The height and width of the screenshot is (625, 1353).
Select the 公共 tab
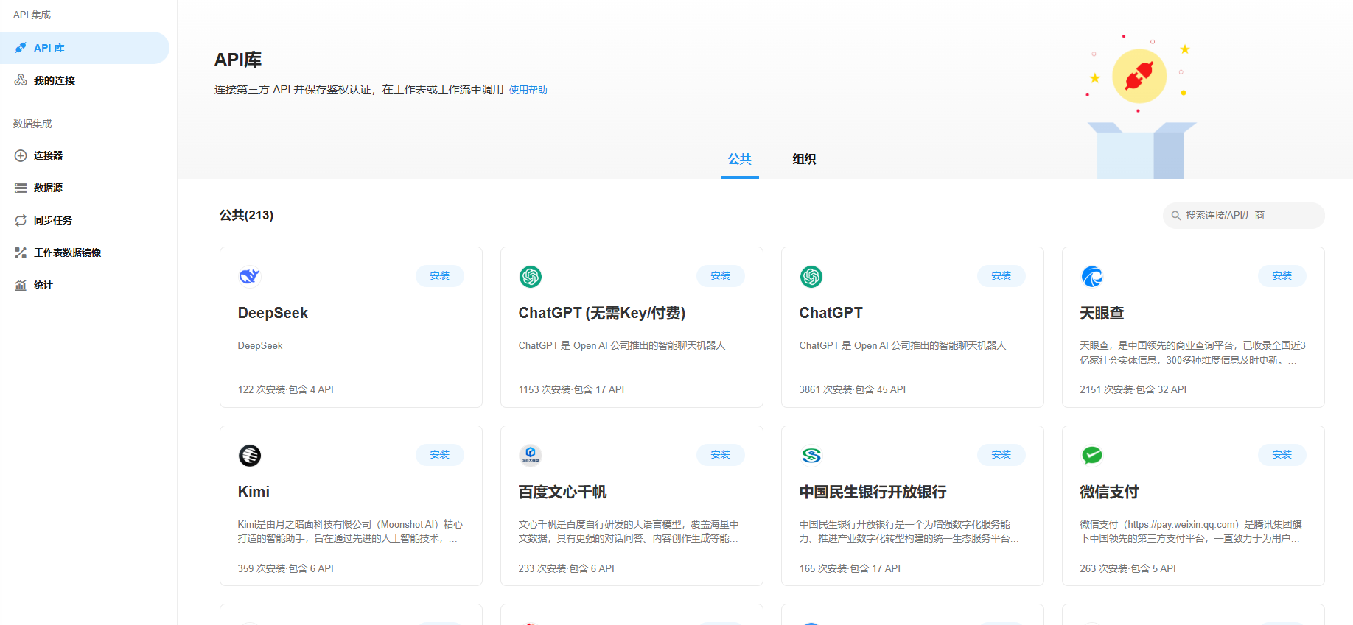(x=739, y=159)
